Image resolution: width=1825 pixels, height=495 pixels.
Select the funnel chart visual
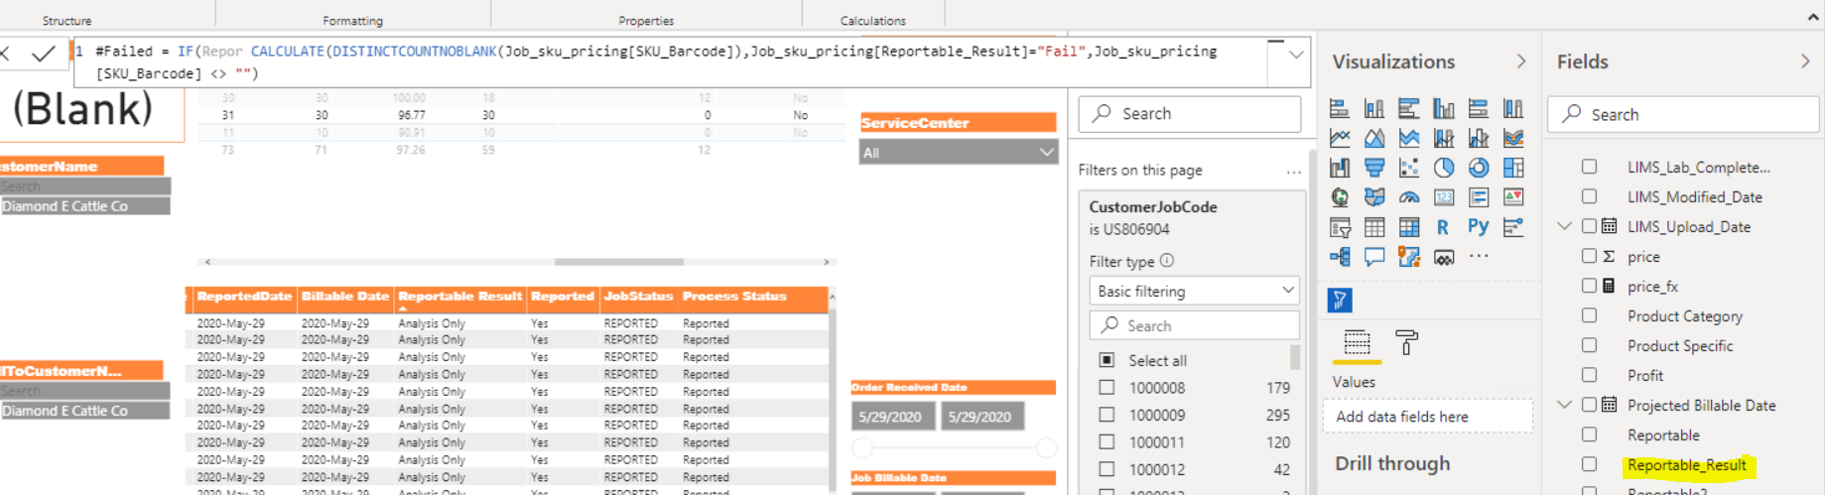point(1374,169)
